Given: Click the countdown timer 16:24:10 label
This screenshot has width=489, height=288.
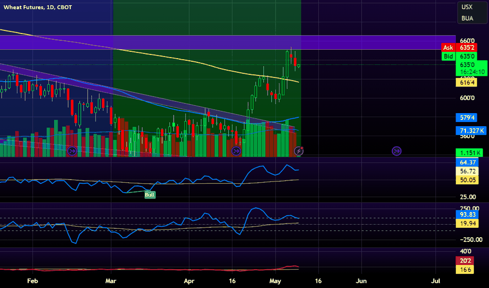Looking at the screenshot, I should 472,72.
